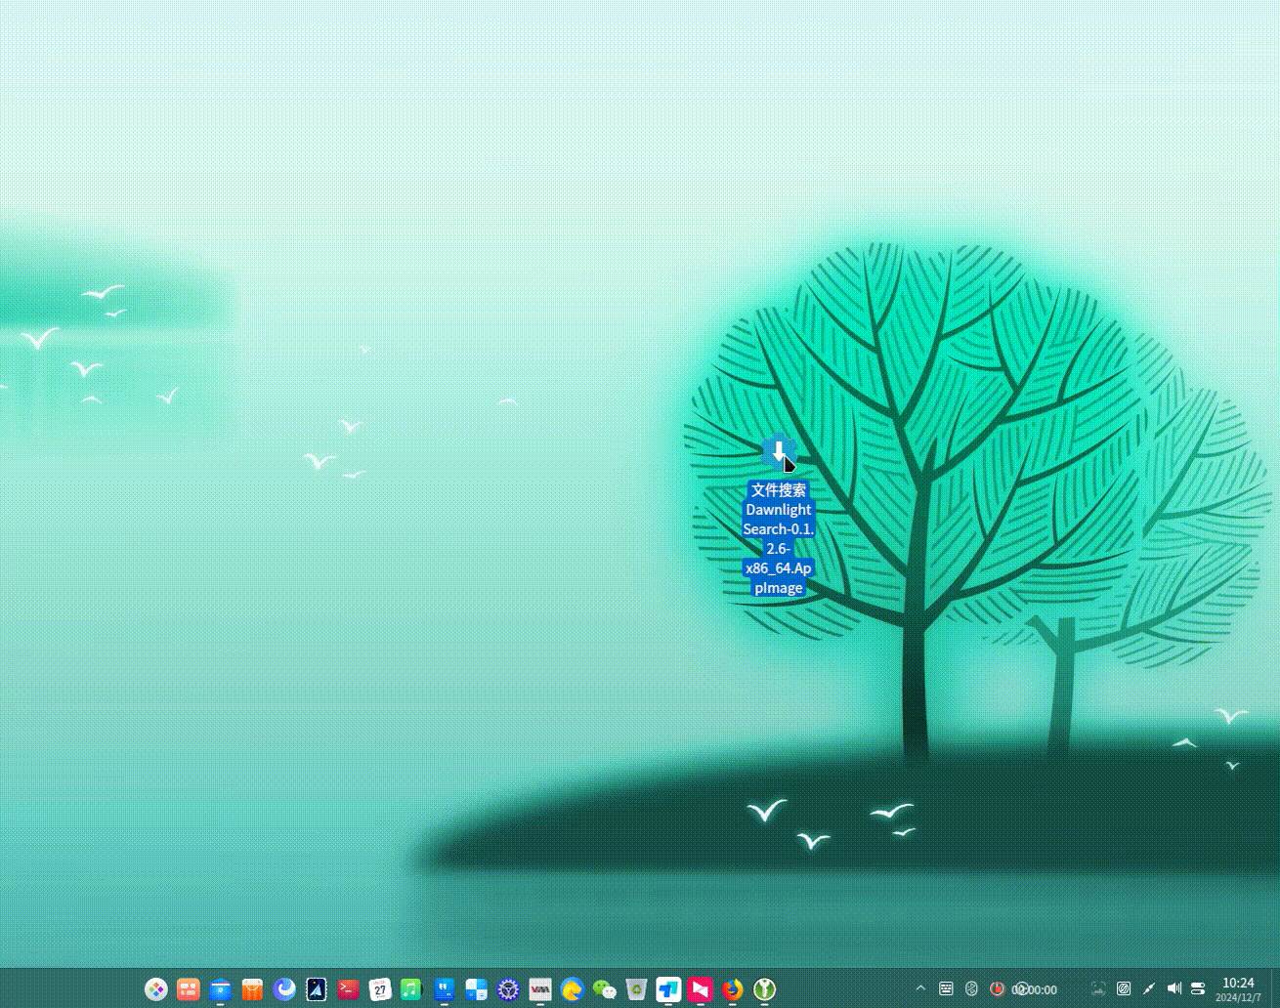Image resolution: width=1280 pixels, height=1008 pixels.
Task: Launch the red terminal dock icon
Action: (x=348, y=989)
